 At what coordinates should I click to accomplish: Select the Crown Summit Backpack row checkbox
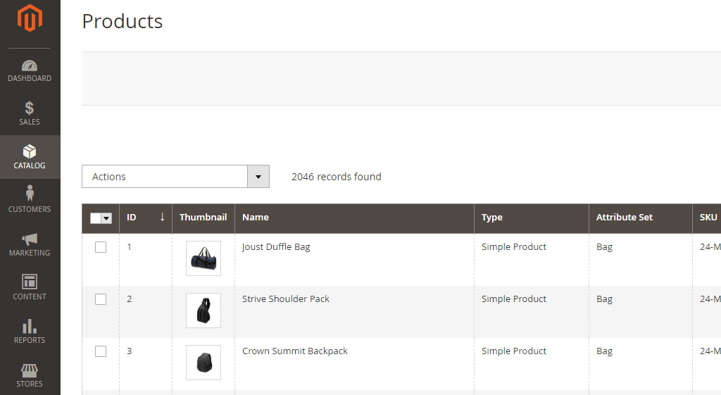click(x=101, y=351)
